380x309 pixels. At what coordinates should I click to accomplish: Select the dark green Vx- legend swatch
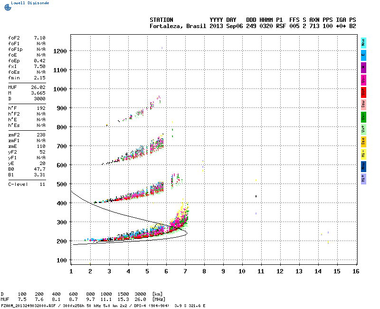[363, 117]
